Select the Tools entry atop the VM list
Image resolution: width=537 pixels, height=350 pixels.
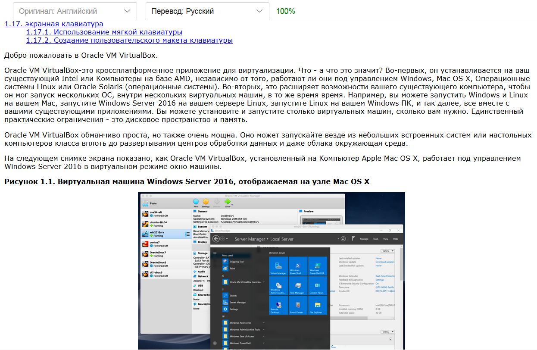click(x=166, y=203)
